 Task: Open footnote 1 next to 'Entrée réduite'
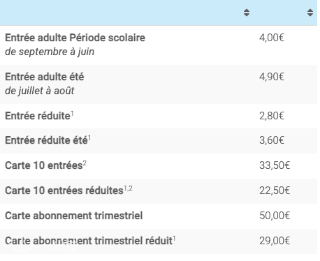click(72, 114)
